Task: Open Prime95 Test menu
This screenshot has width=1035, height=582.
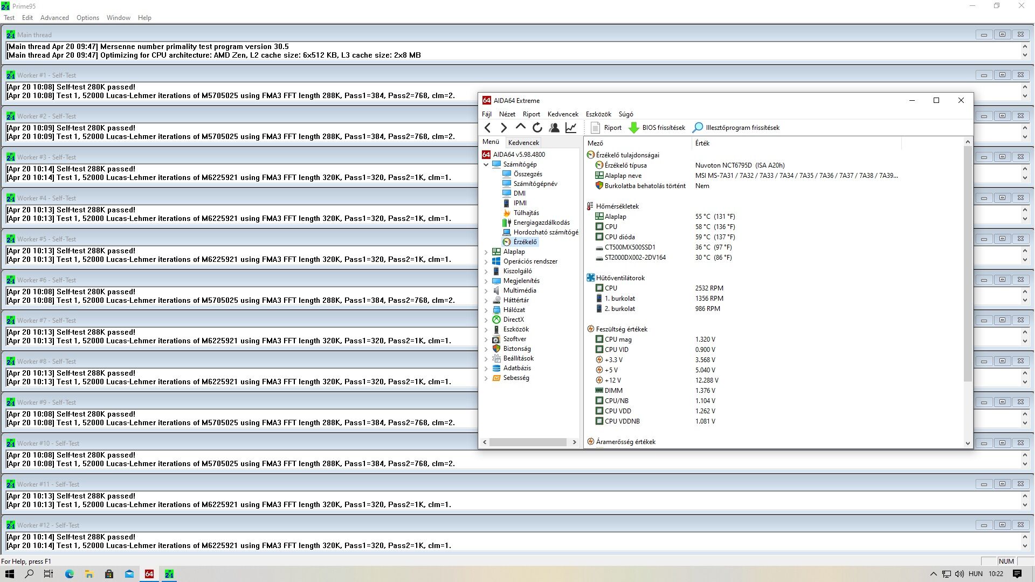Action: (9, 18)
